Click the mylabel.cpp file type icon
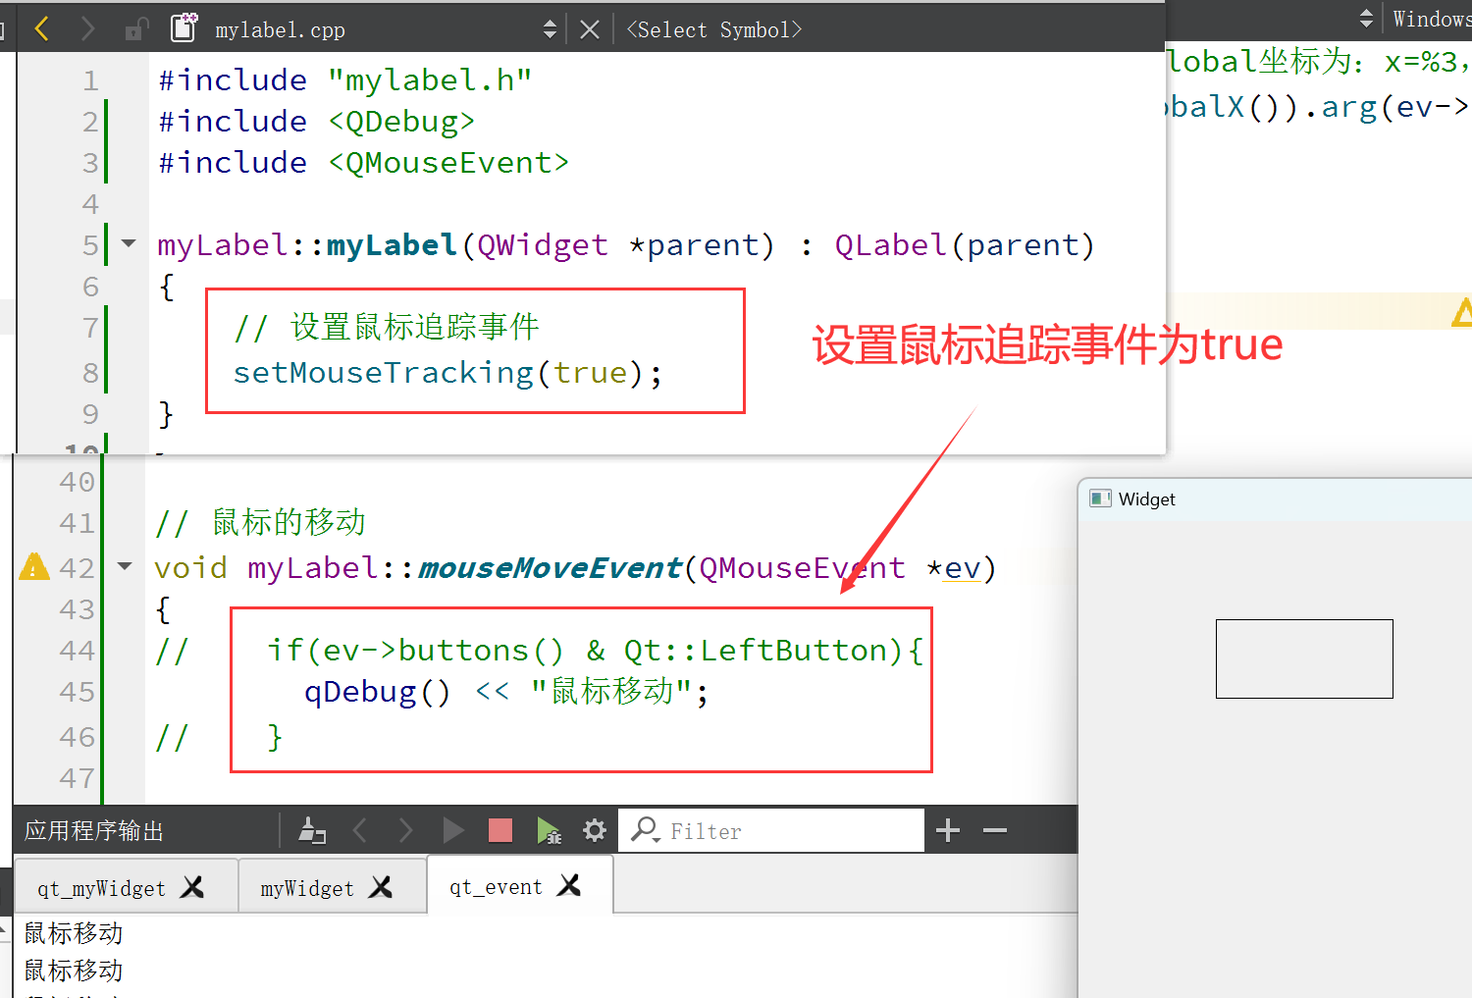The image size is (1472, 998). coord(184,27)
